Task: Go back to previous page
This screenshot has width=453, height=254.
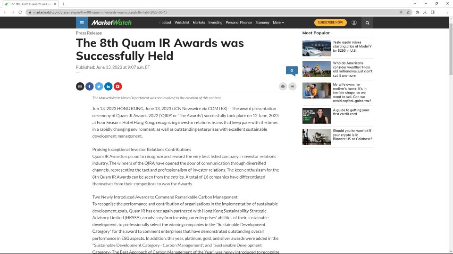Action: [5, 12]
